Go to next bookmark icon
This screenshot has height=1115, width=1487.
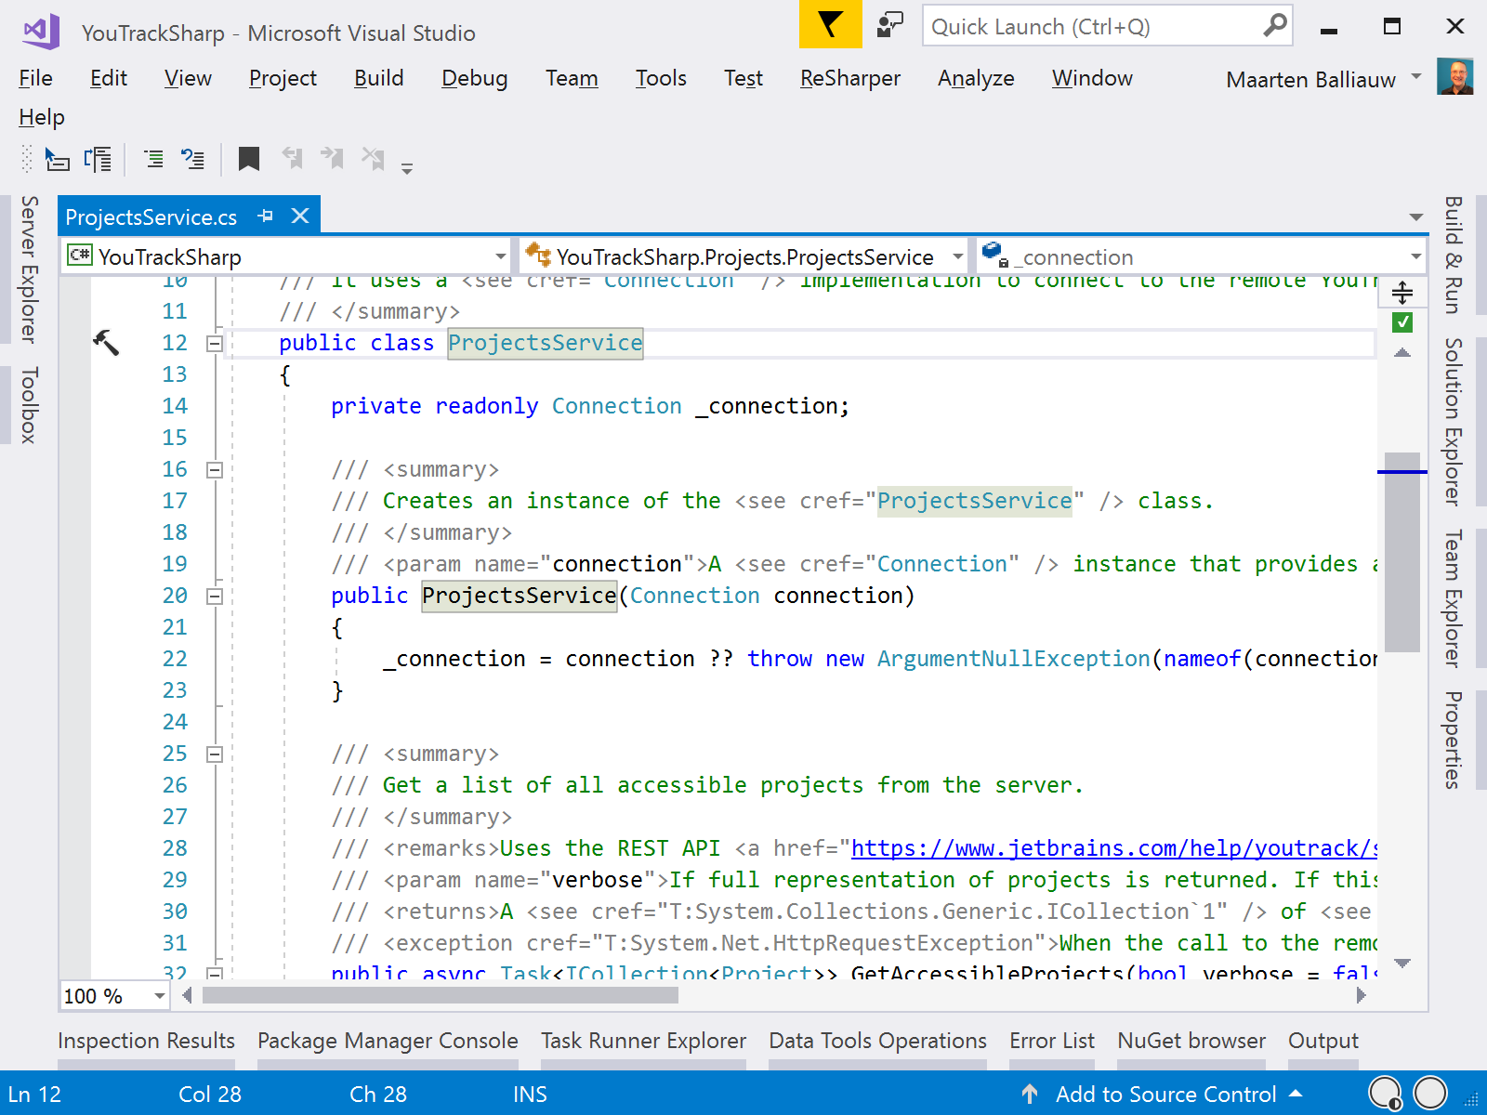tap(332, 158)
